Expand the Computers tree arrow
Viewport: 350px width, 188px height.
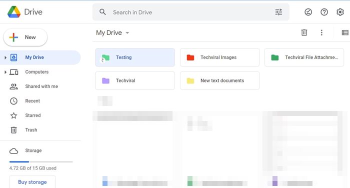tap(5, 72)
